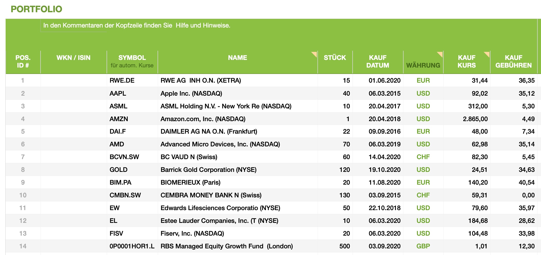Select the quantity 500 for RBS fund
Screen dimensions: 541x255
tap(344, 246)
